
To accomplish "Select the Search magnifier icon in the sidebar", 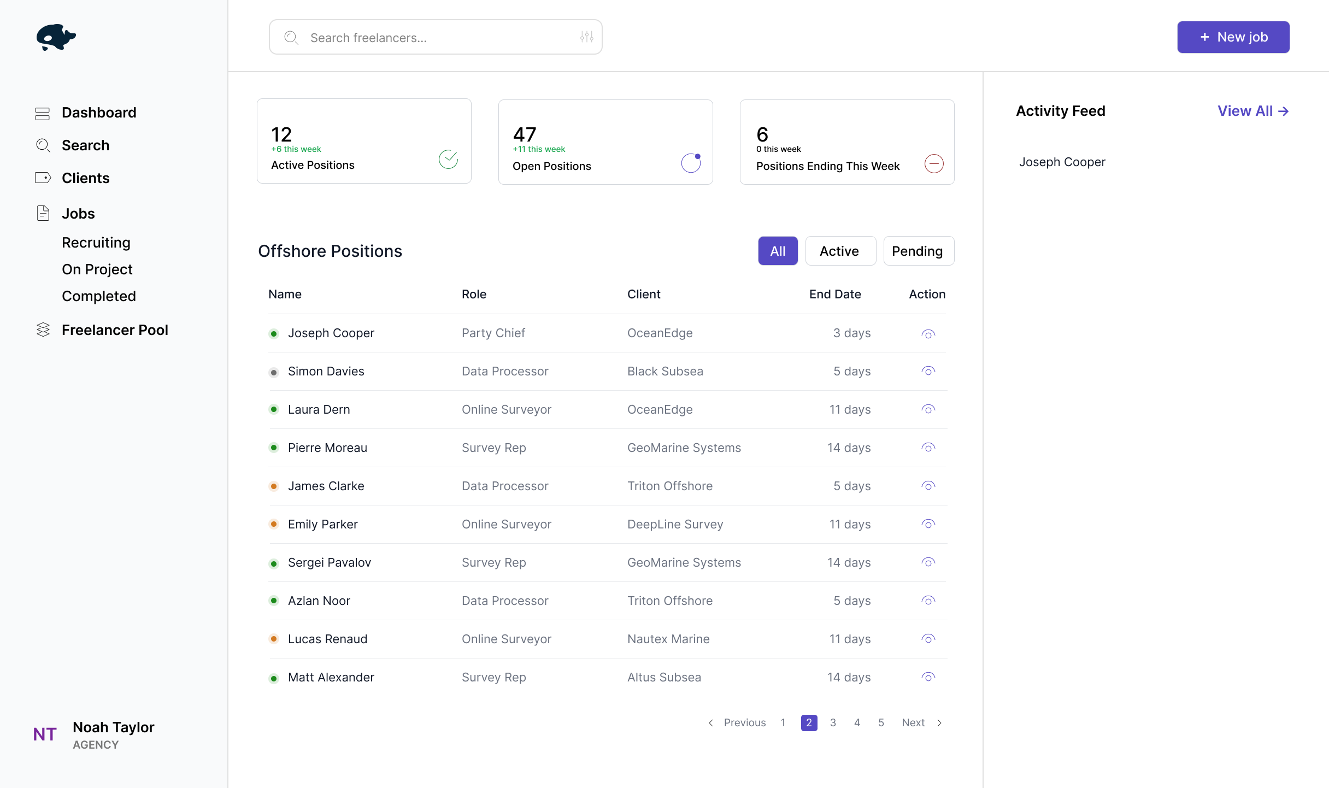I will 43,145.
